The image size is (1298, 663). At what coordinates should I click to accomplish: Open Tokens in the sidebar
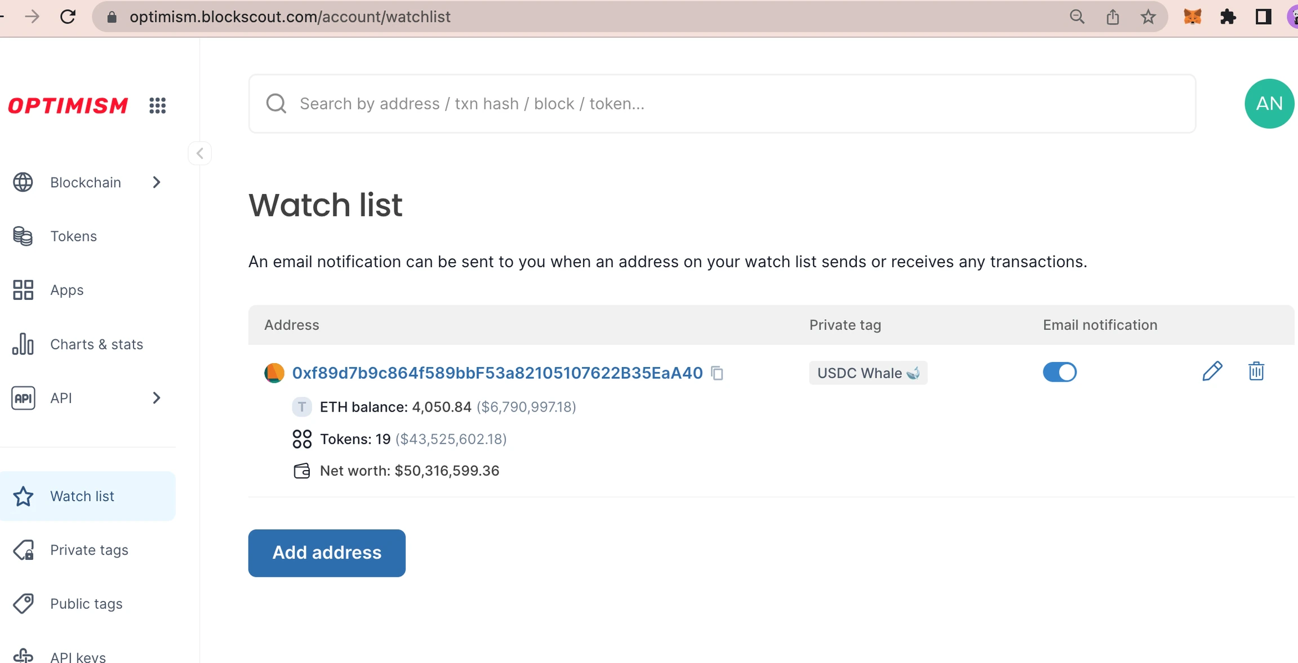click(x=73, y=236)
